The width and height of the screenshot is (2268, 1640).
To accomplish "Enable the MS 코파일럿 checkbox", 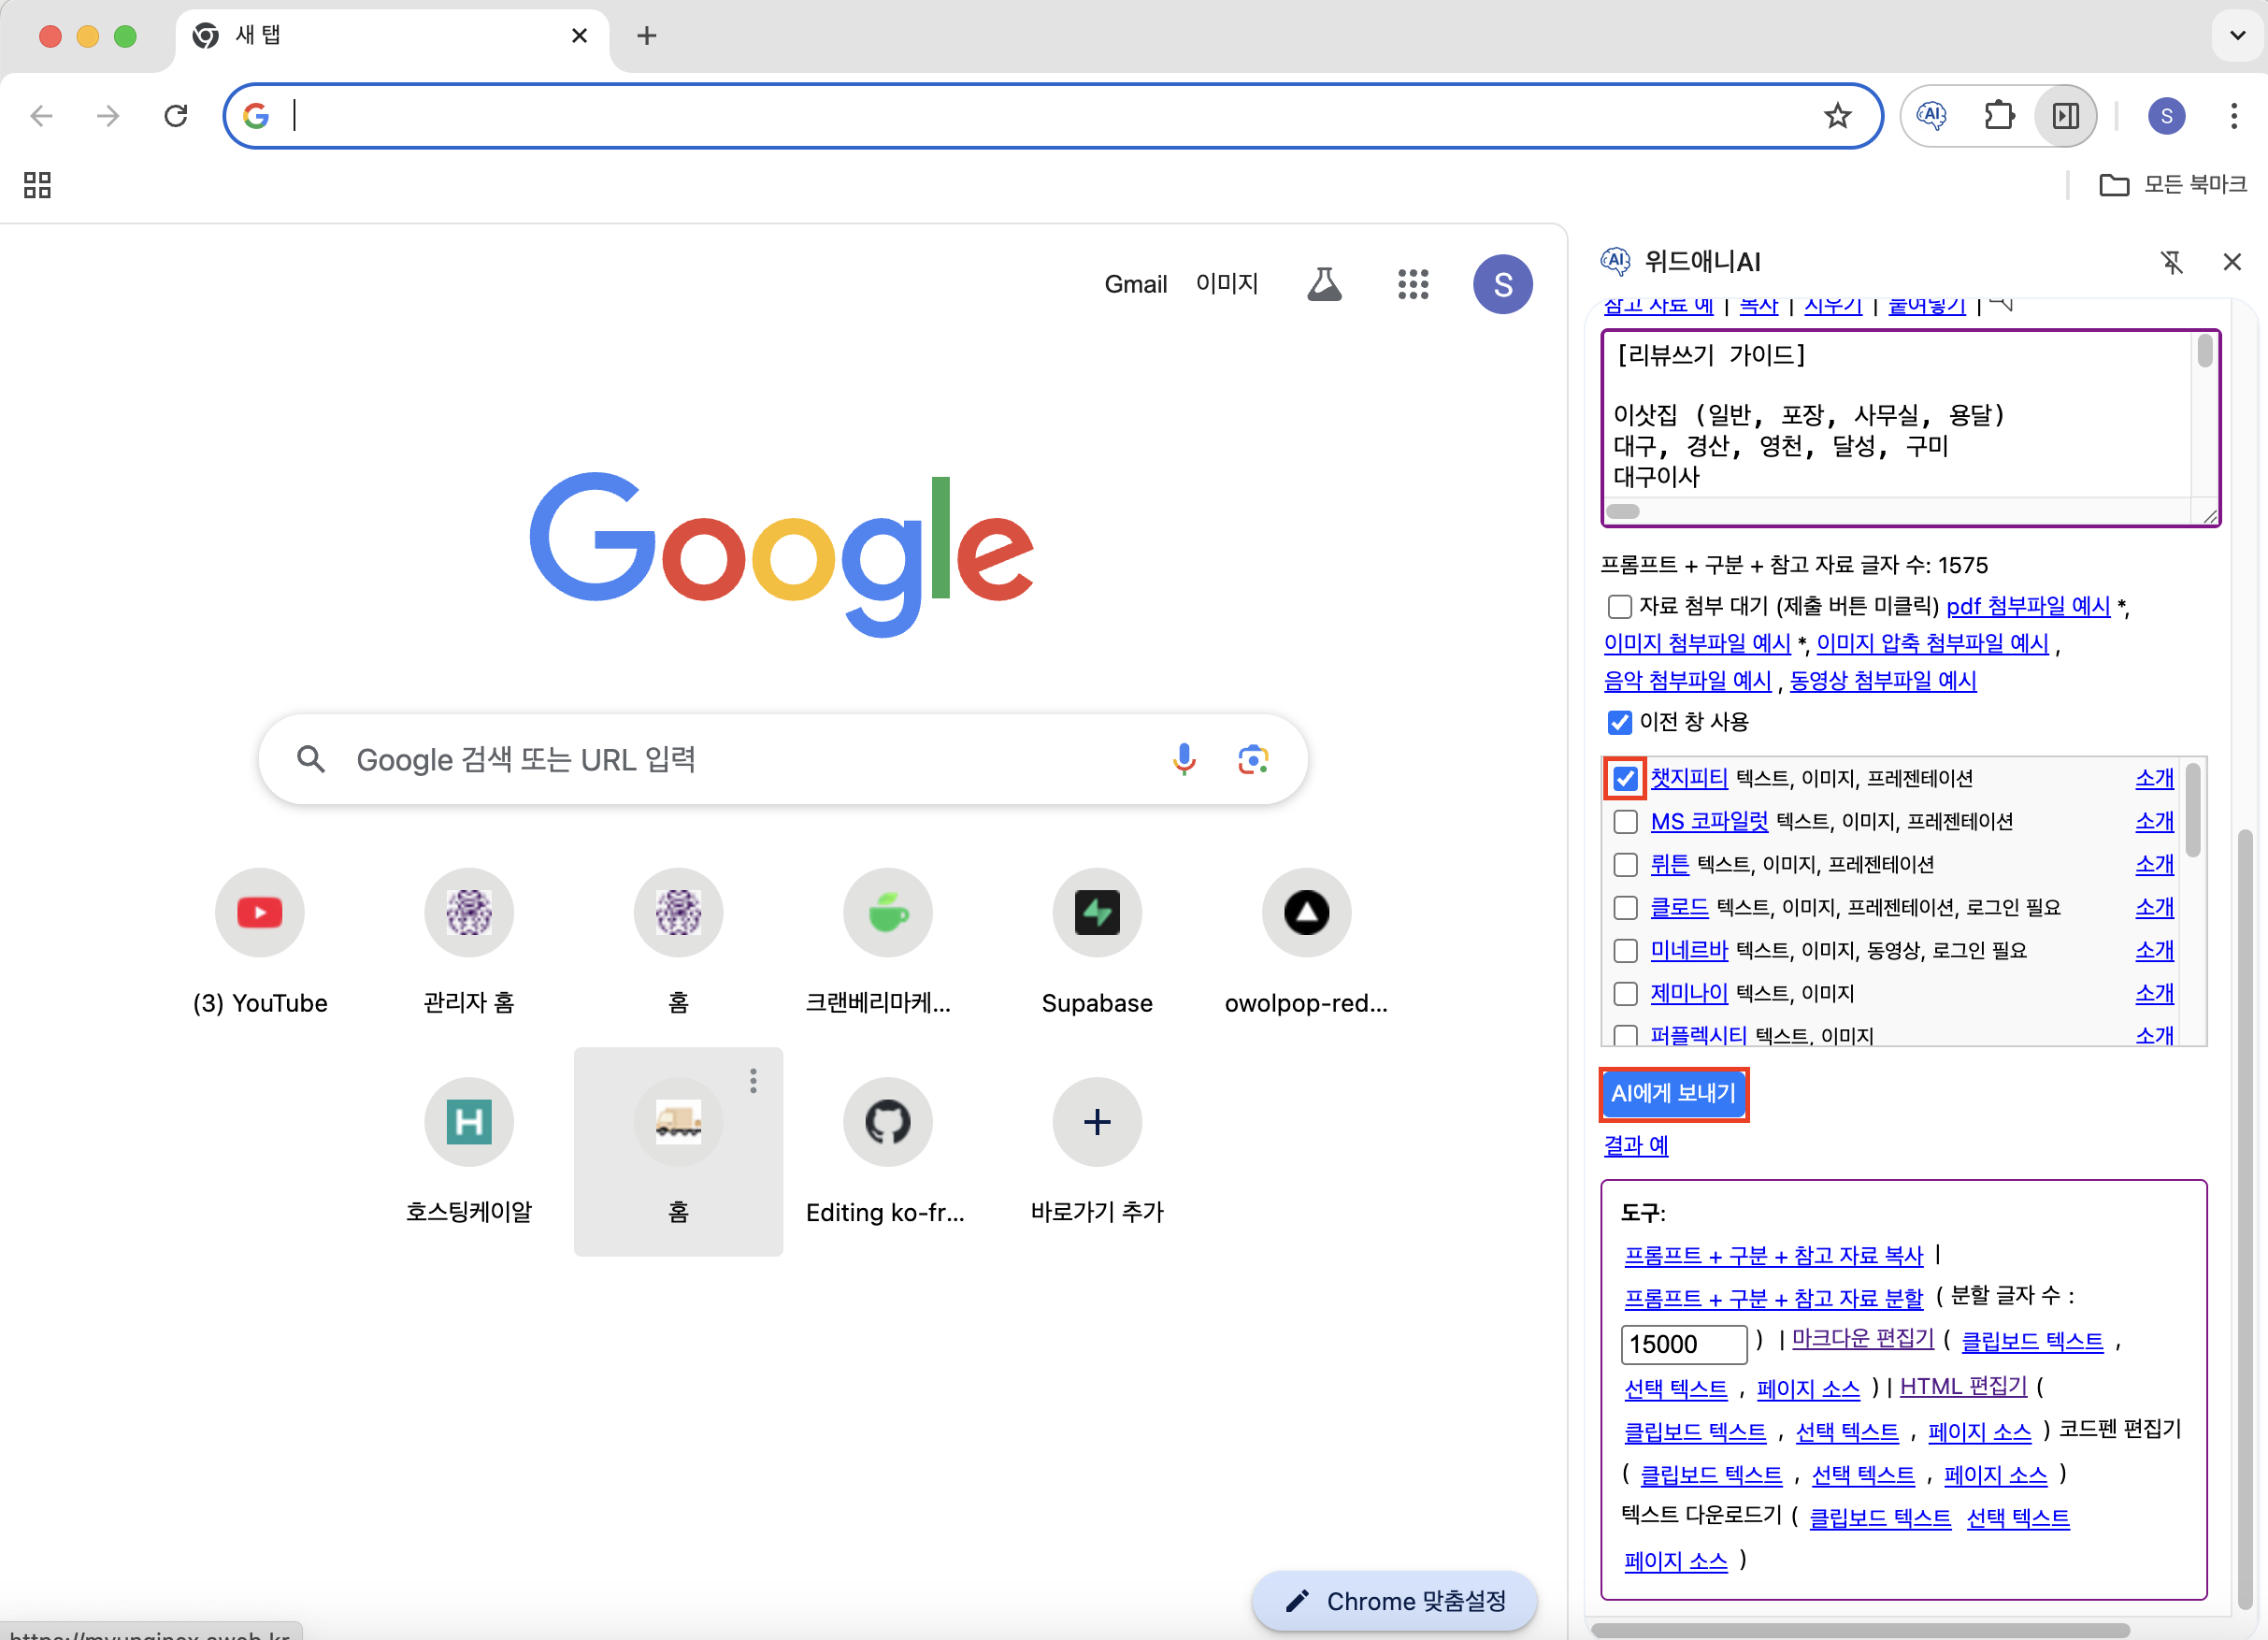I will pos(1625,821).
